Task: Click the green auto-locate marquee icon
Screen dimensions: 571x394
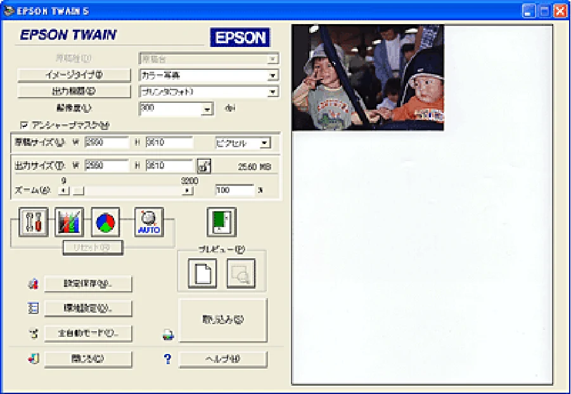Action: coord(222,222)
